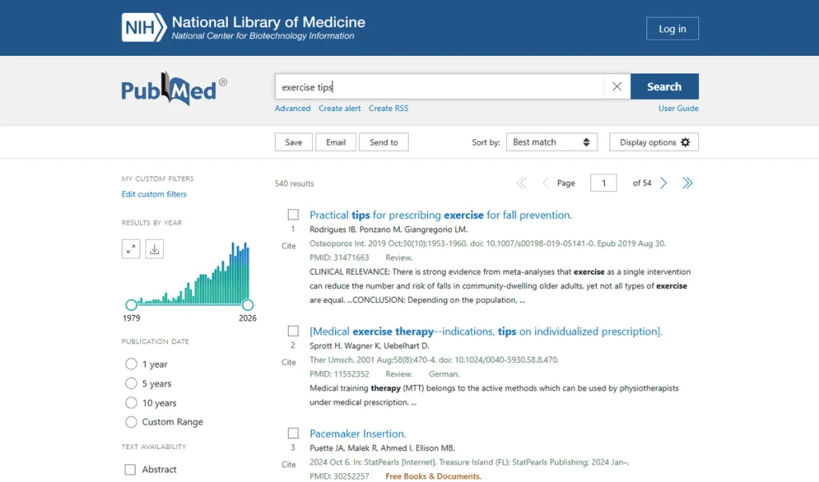Download the results by year data
Image resolution: width=819 pixels, height=482 pixels.
pyautogui.click(x=154, y=249)
